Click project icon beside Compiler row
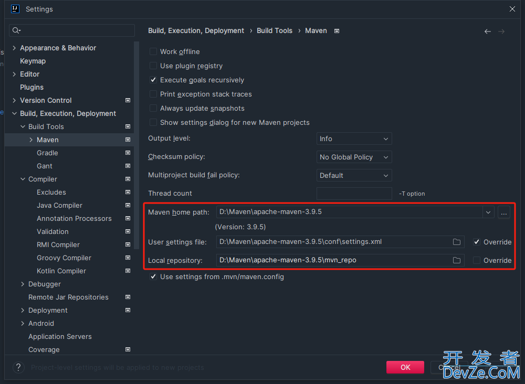Screen dimensions: 525x384 click(128, 179)
